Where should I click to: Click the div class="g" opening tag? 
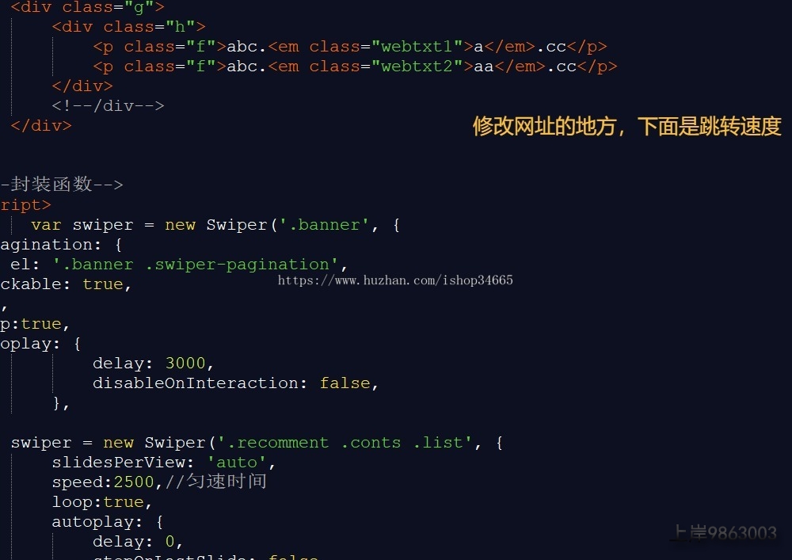coord(87,7)
